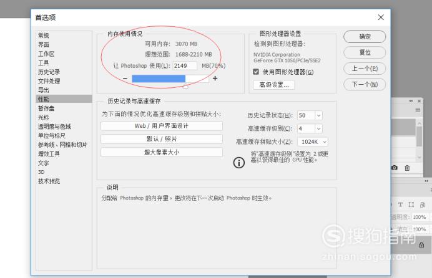Close the 首选项 dialog
Screen dimensions: 432x278
pyautogui.click(x=381, y=17)
